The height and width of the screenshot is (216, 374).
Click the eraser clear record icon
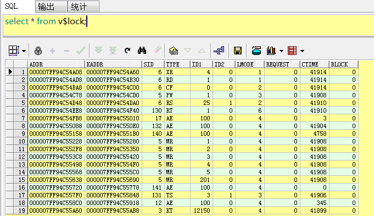[158, 49]
